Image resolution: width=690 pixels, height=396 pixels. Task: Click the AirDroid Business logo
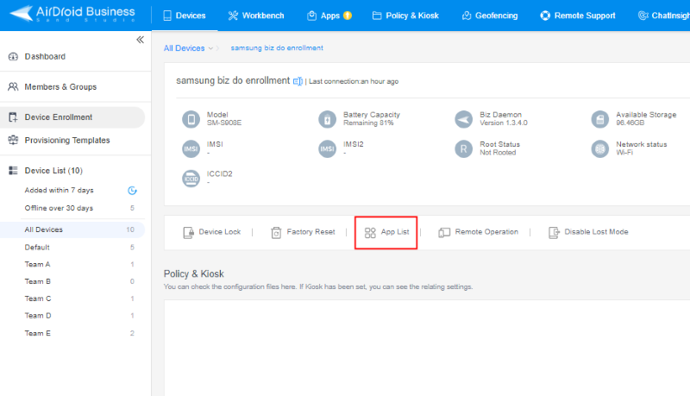coord(73,15)
